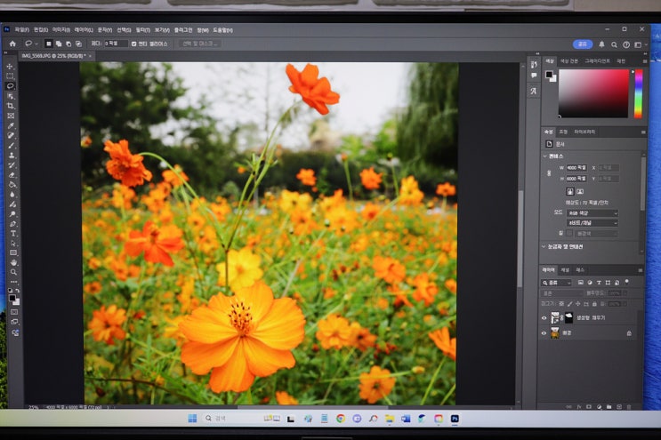Image resolution: width=661 pixels, height=440 pixels.
Task: Click the Home icon in options bar
Action: click(x=12, y=44)
